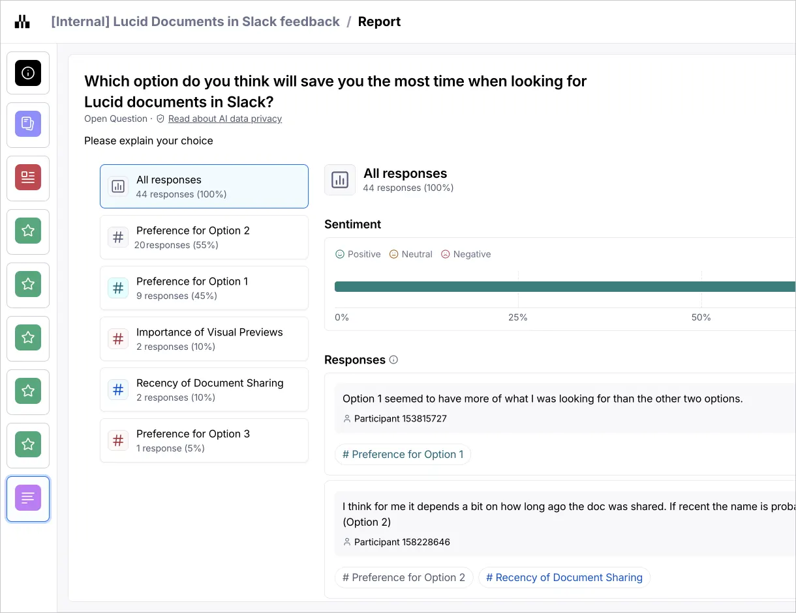Open the first green star block in sidebar
796x613 pixels.
pyautogui.click(x=28, y=231)
